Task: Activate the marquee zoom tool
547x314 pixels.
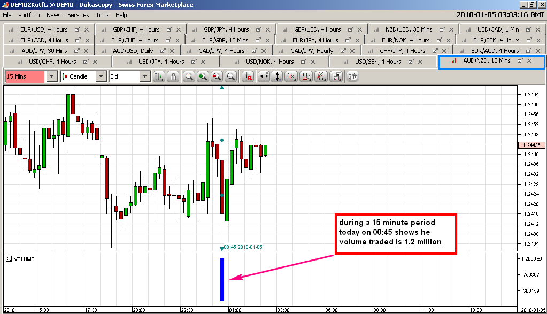Action: click(x=230, y=76)
